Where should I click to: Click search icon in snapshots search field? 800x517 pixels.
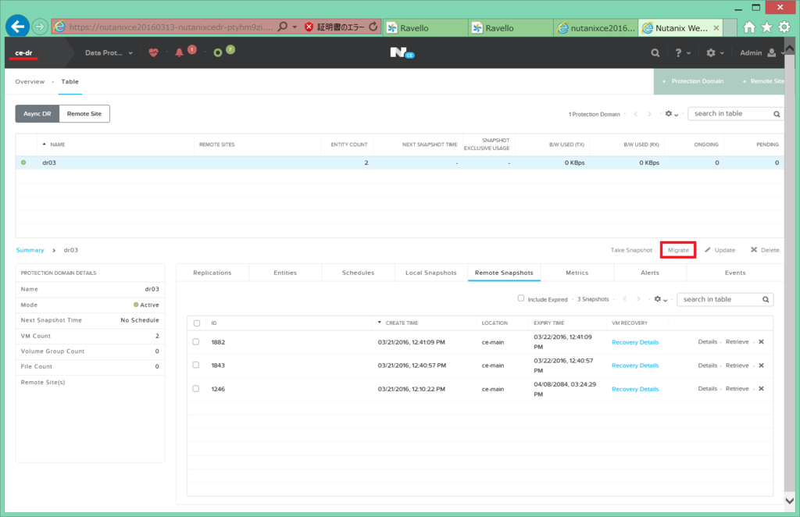(766, 300)
